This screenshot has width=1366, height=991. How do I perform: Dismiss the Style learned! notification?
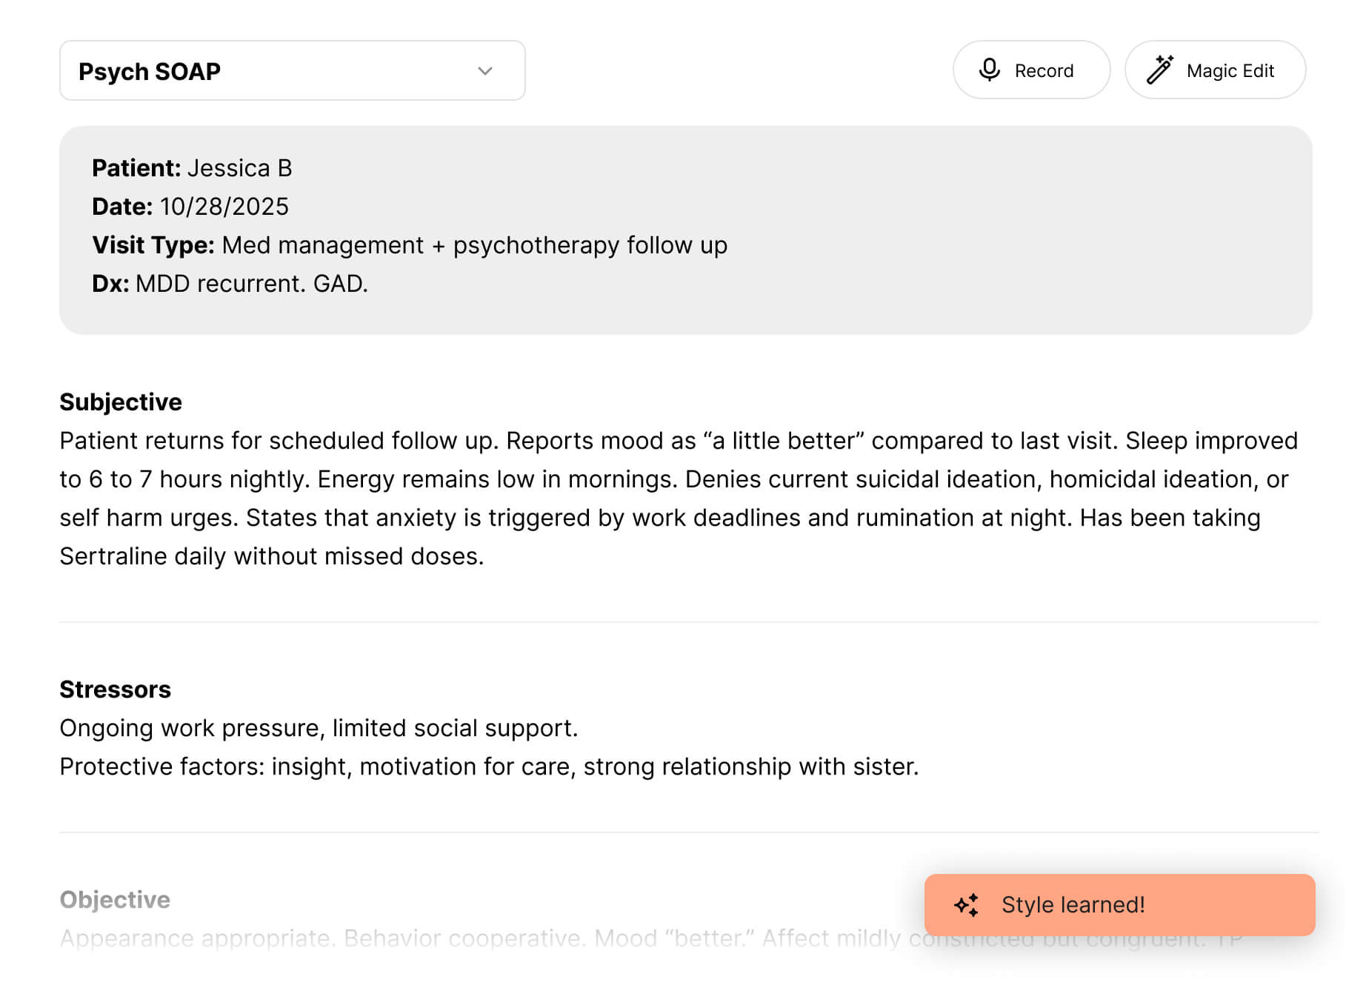click(x=1119, y=904)
